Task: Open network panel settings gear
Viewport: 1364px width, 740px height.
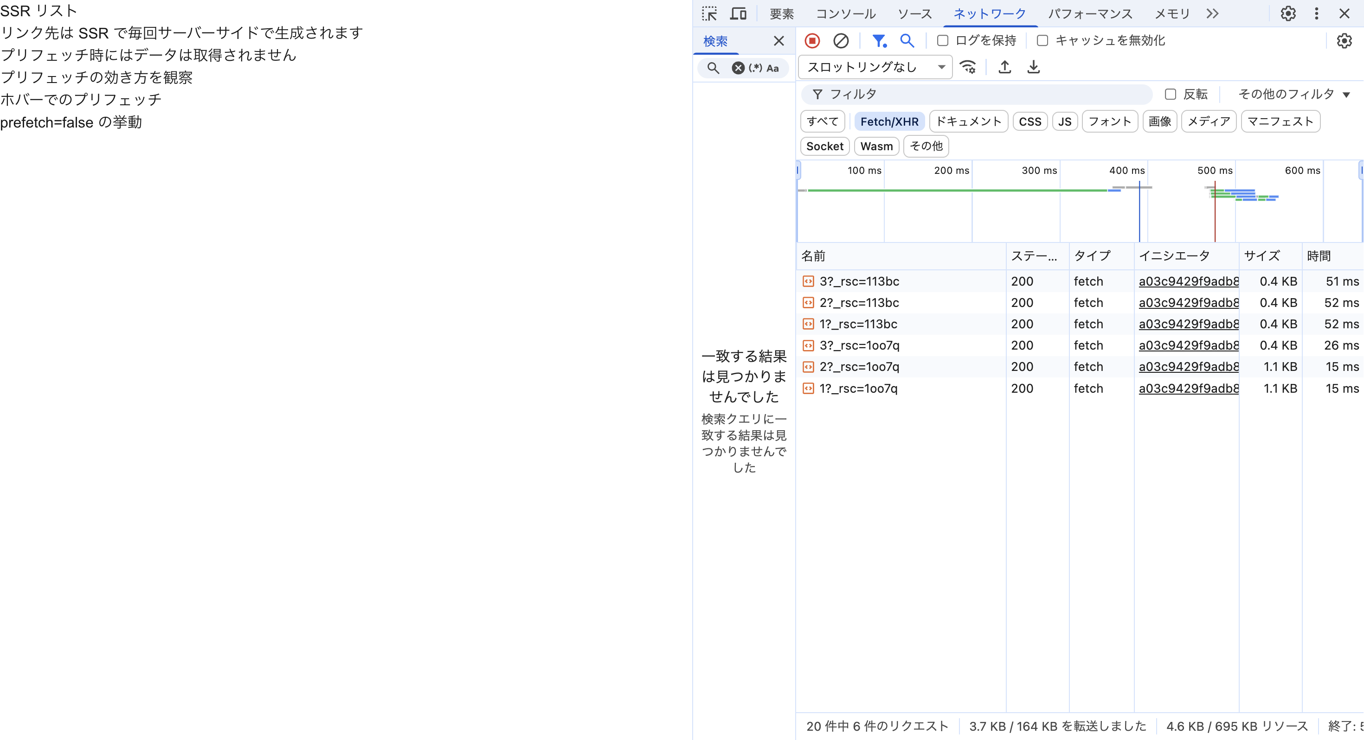Action: (x=1344, y=41)
